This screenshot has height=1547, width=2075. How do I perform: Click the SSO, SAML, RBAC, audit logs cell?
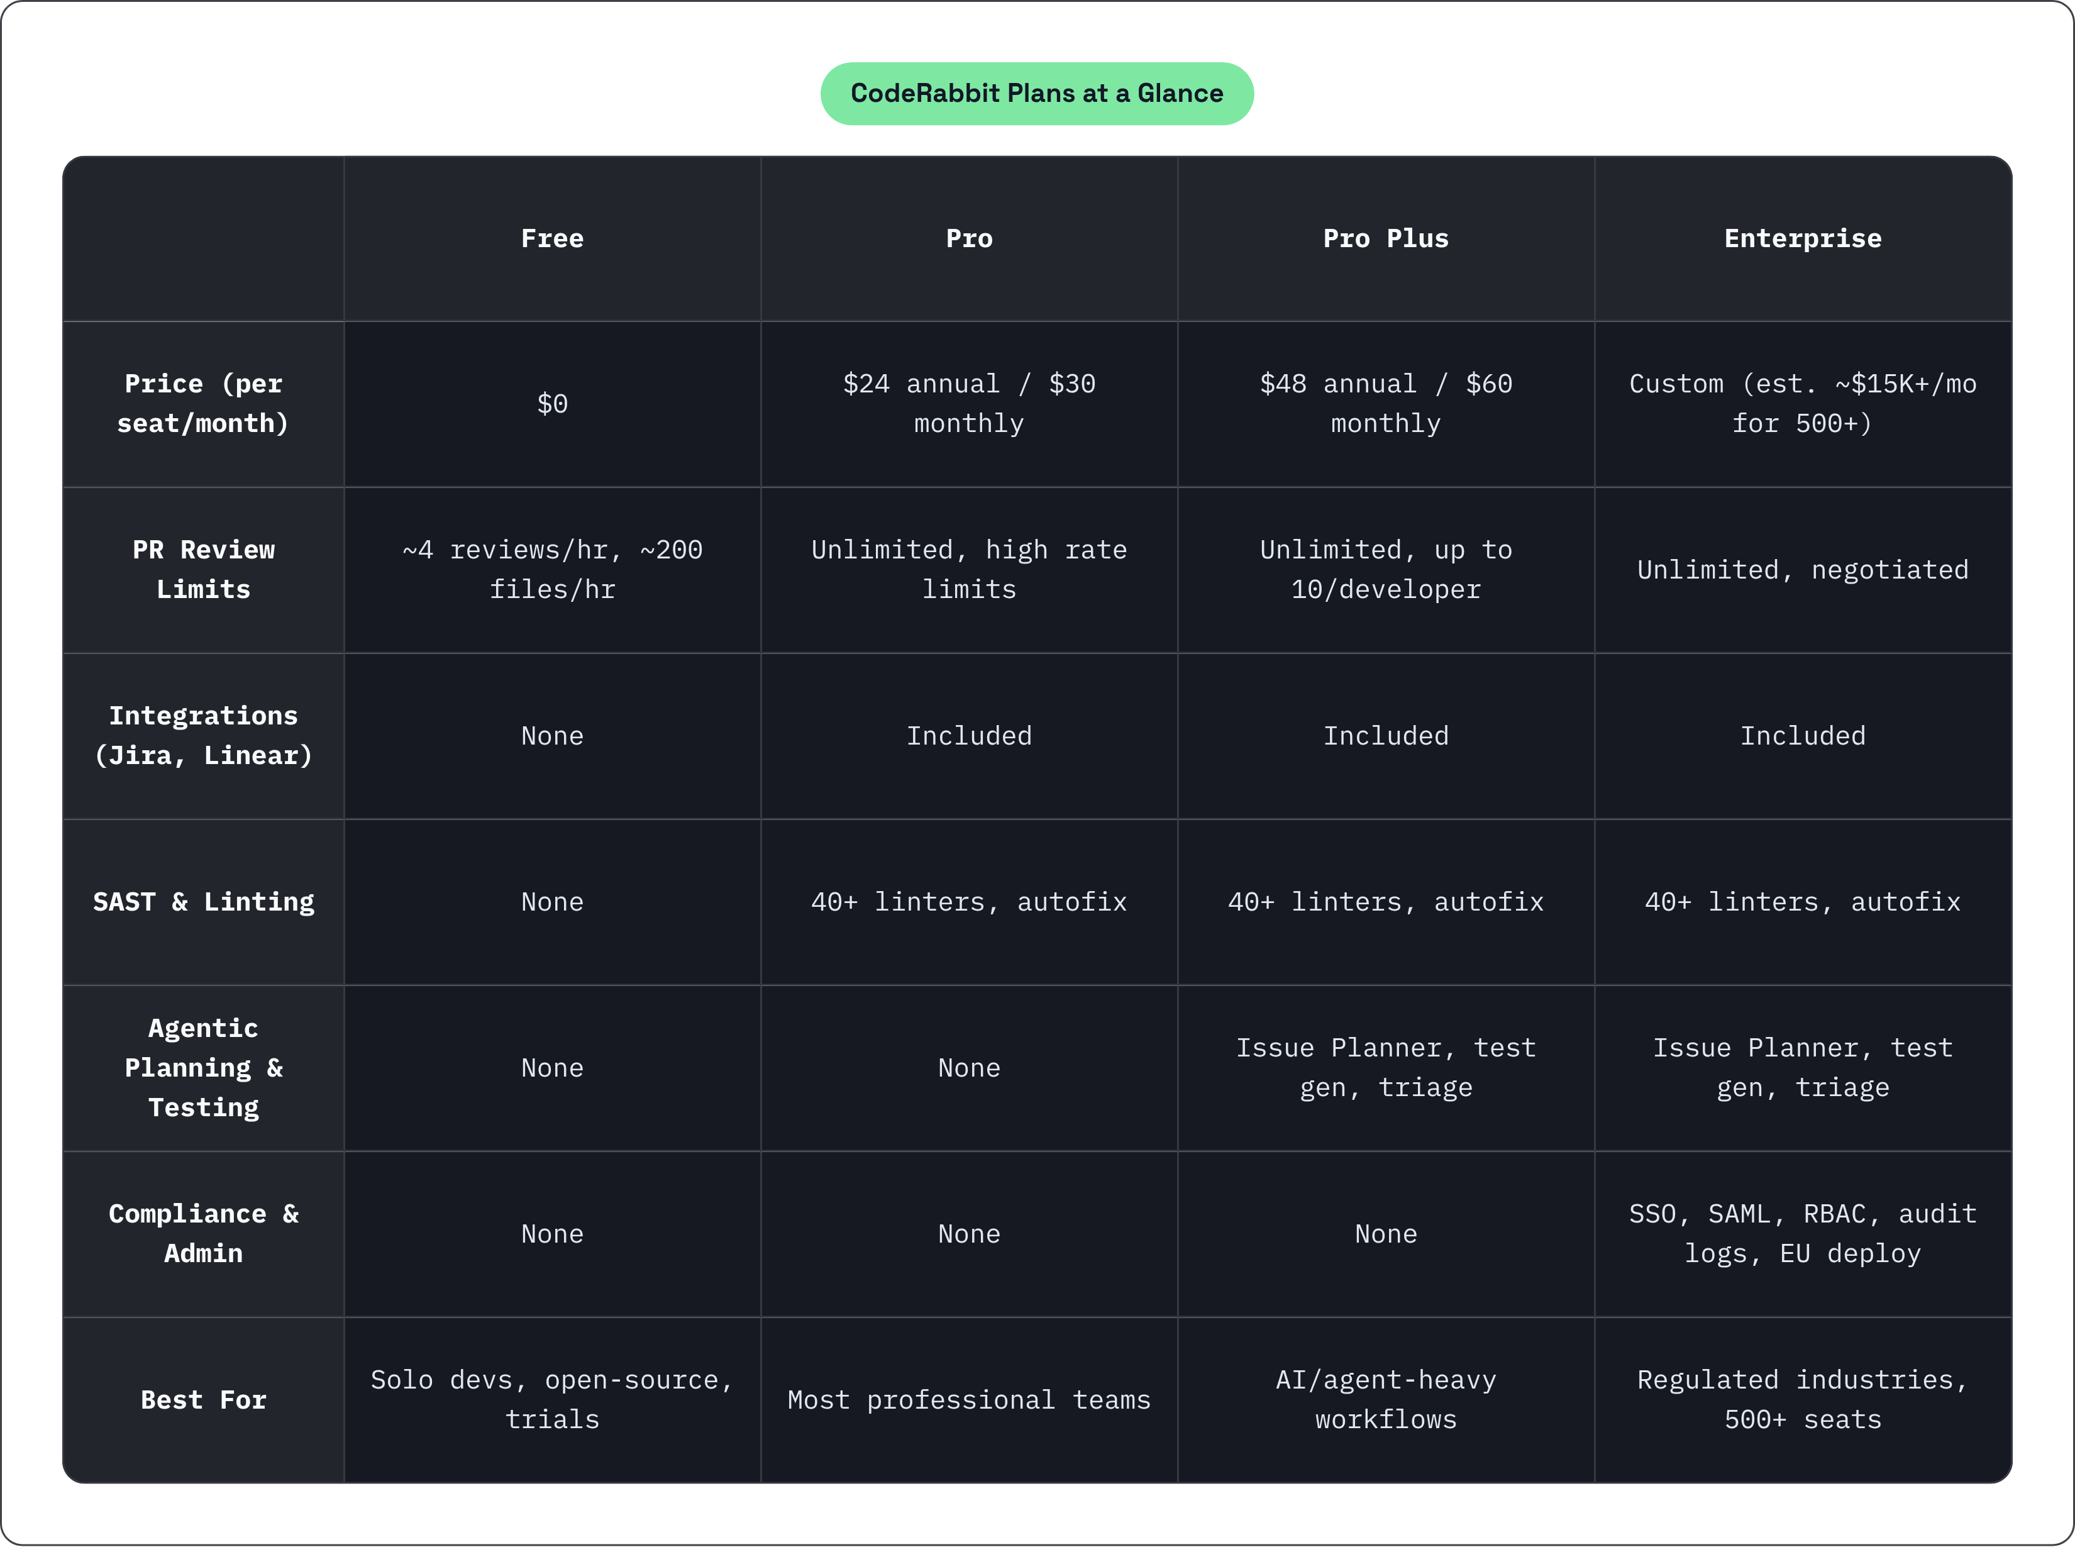click(1803, 1233)
